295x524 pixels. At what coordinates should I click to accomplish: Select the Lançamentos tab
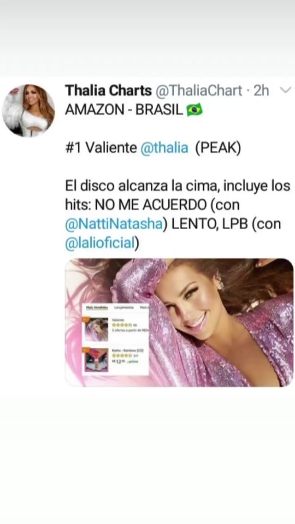[x=124, y=308]
